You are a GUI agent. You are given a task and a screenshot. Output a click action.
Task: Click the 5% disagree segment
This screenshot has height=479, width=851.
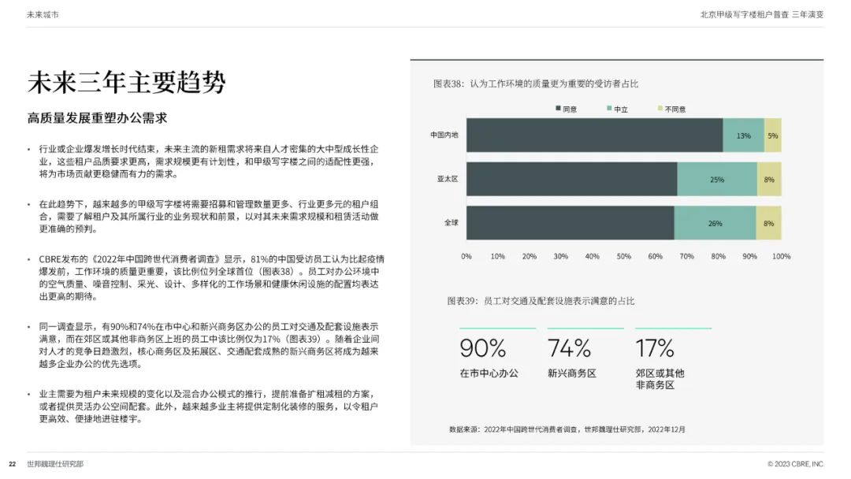pos(773,135)
